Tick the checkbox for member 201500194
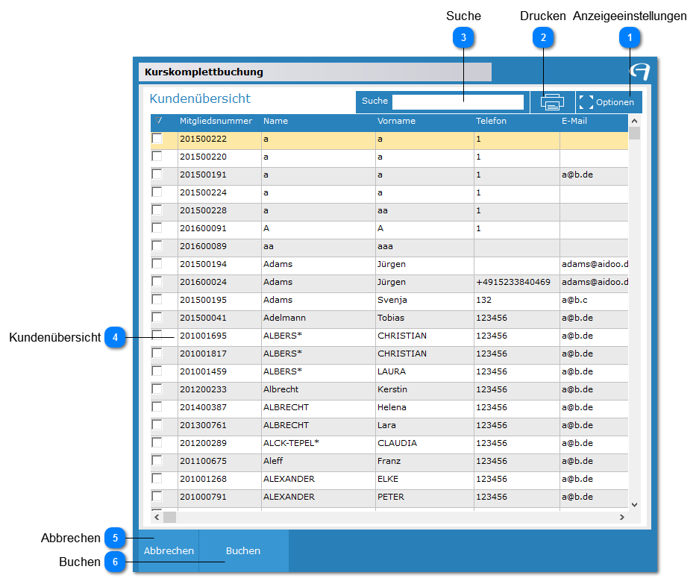This screenshot has height=581, width=699. pyautogui.click(x=157, y=264)
